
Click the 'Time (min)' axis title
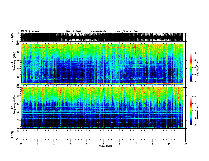point(106,146)
